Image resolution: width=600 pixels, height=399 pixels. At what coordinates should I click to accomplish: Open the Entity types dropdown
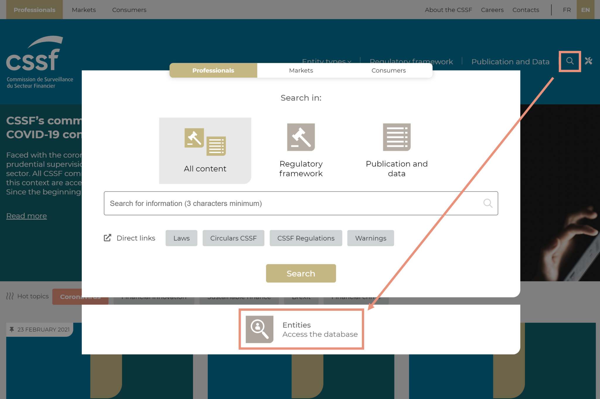click(x=326, y=62)
